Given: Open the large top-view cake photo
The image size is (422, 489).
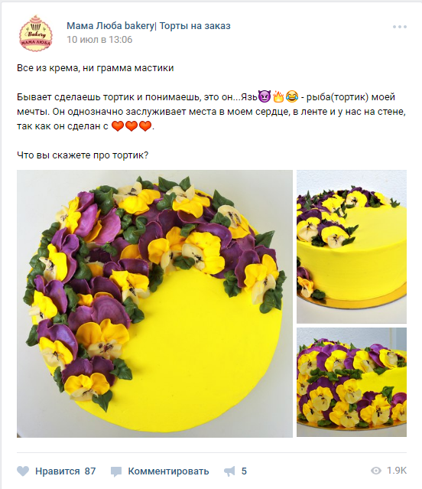Looking at the screenshot, I should pyautogui.click(x=154, y=304).
